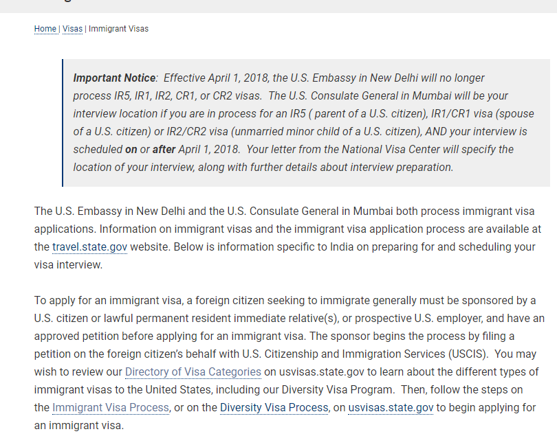Click "Effective April 1, 2018" in the notice
The image size is (557, 447).
point(215,78)
